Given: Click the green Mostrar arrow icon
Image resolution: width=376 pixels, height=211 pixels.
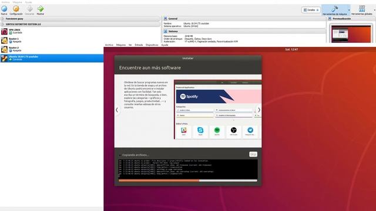Looking at the screenshot, I should click(x=41, y=9).
